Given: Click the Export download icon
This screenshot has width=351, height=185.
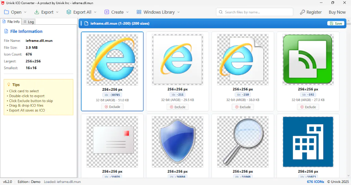Looking at the screenshot, I should pos(37,12).
